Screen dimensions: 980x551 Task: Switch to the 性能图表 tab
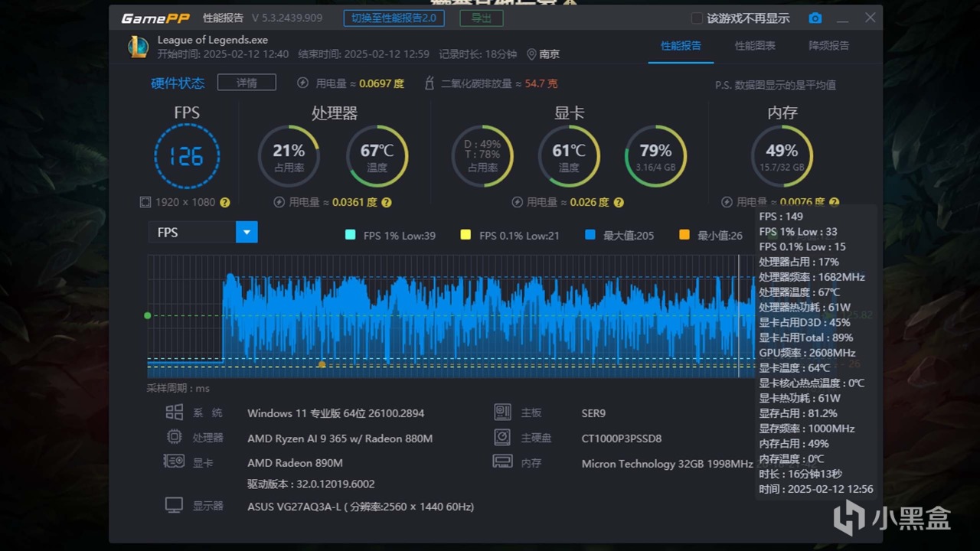pyautogui.click(x=755, y=46)
